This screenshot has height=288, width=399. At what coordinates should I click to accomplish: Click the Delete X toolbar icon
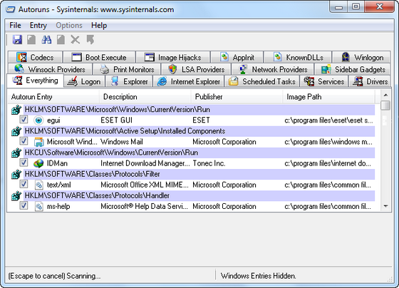pyautogui.click(x=76, y=40)
